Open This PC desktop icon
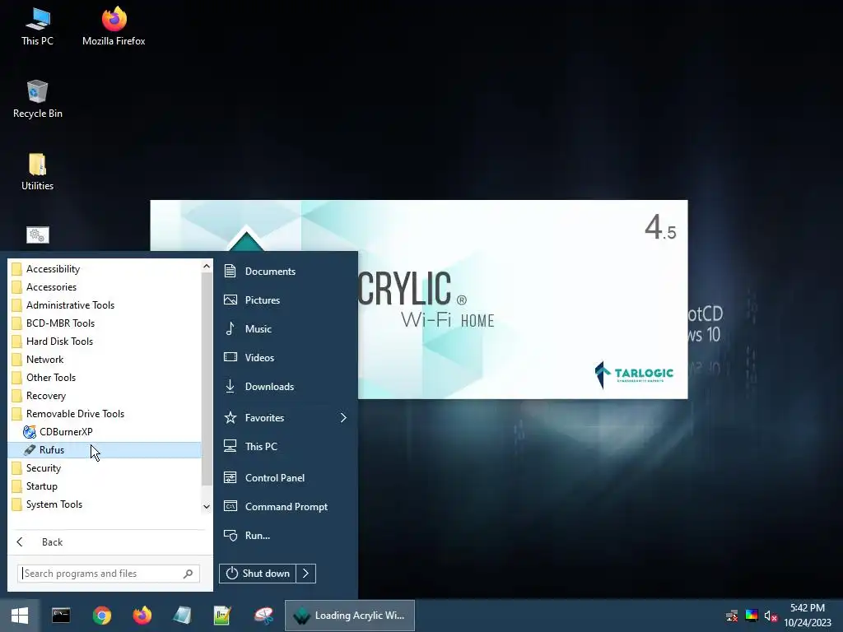 point(38,27)
